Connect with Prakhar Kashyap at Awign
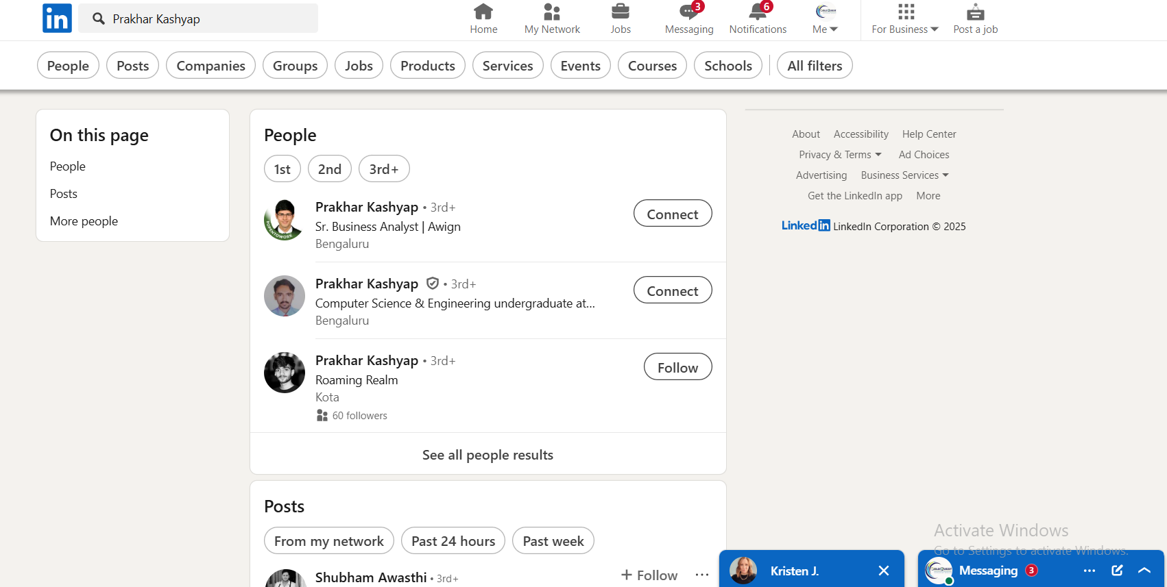 [673, 214]
